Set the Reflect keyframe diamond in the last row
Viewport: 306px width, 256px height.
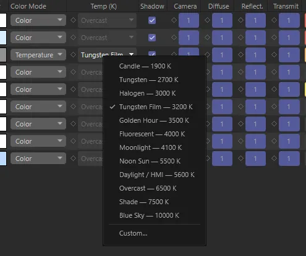240,159
